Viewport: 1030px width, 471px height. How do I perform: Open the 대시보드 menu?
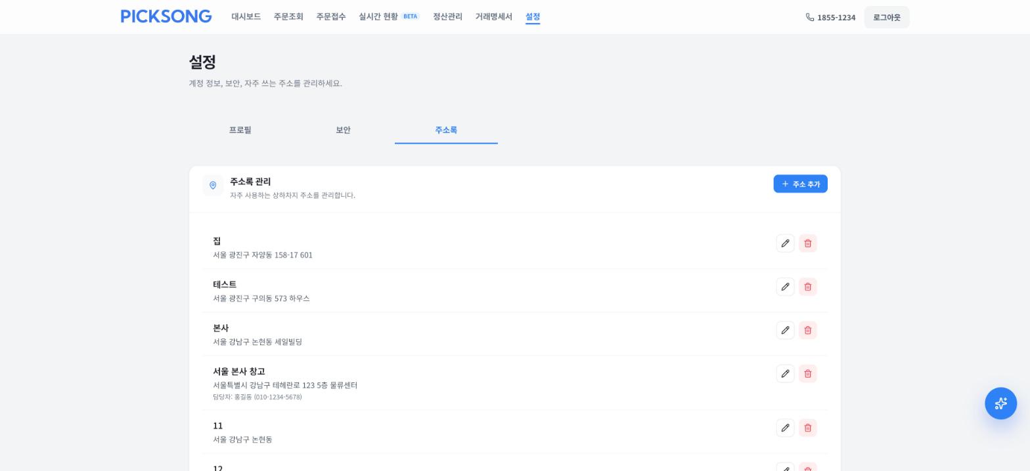(246, 16)
